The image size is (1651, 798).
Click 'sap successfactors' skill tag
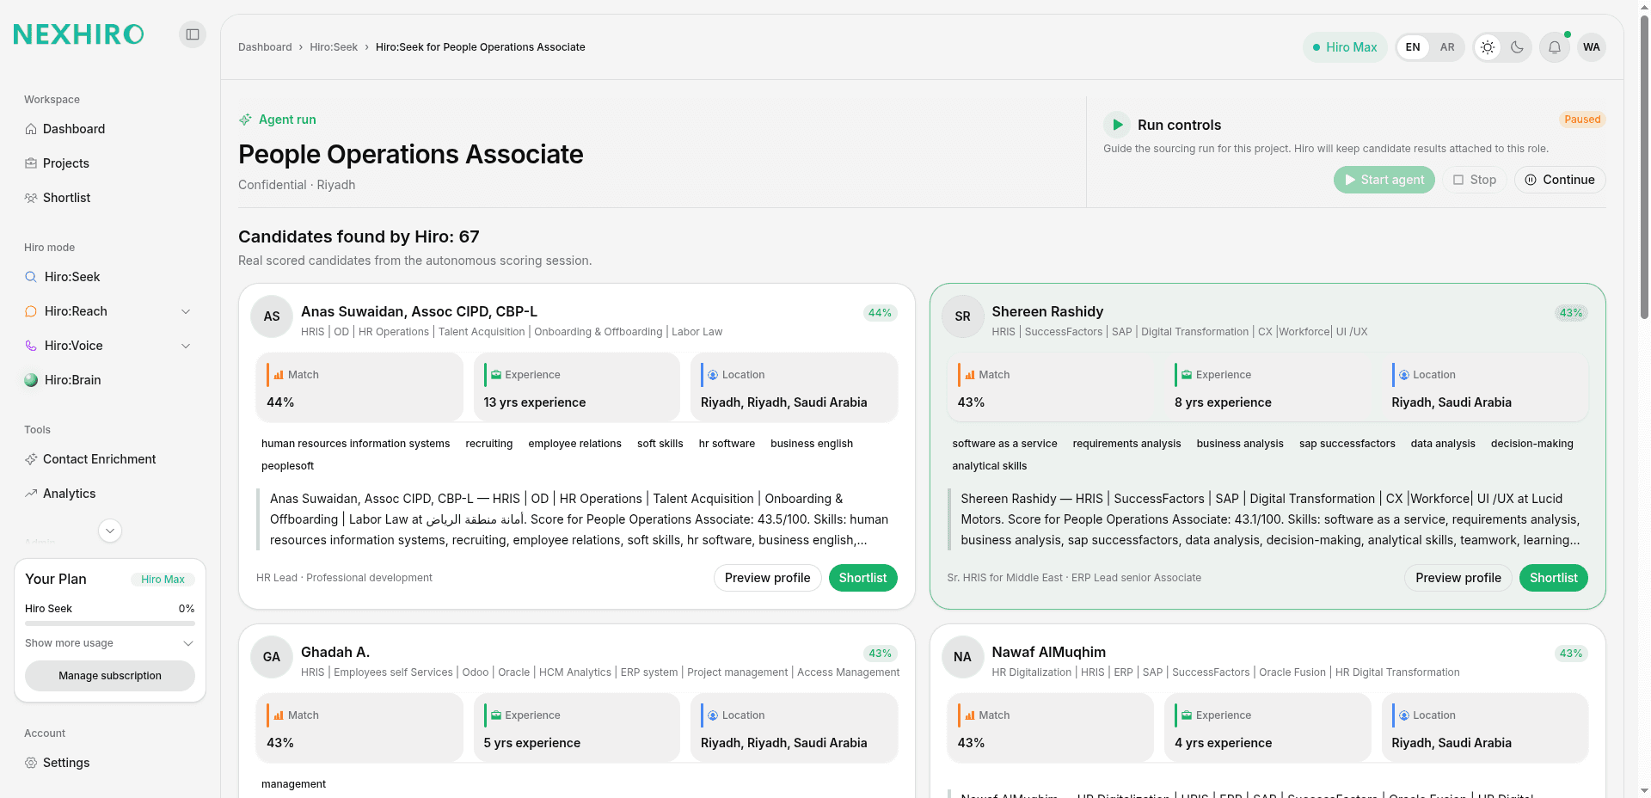point(1347,444)
